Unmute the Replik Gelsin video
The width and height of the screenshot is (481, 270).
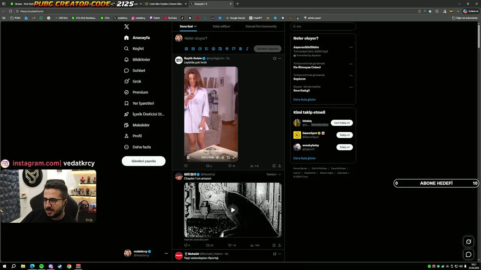pyautogui.click(x=217, y=157)
